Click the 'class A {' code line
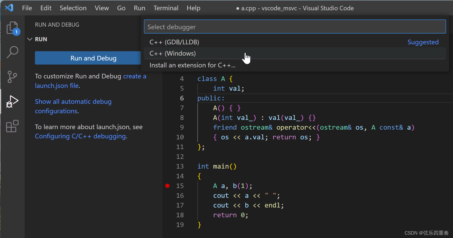453x238 pixels. pos(215,79)
